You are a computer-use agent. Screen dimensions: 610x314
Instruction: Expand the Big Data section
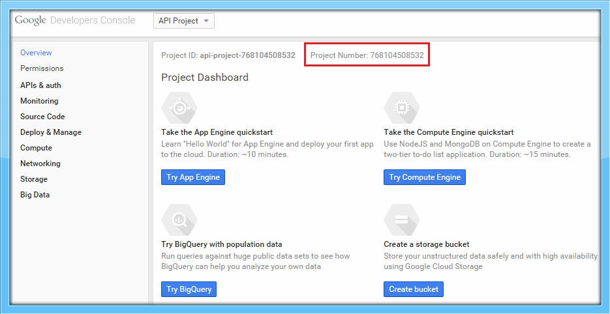pos(35,195)
